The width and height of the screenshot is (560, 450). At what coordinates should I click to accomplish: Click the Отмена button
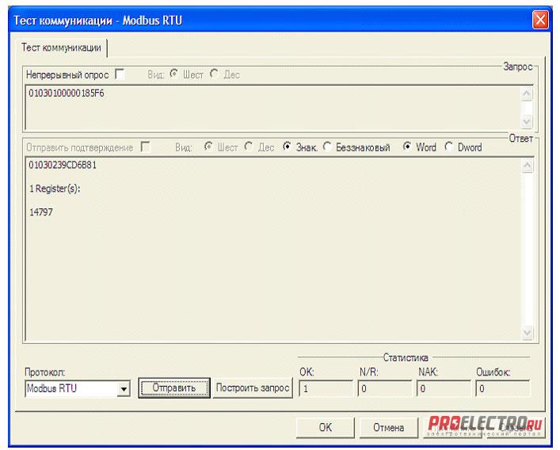tap(389, 428)
